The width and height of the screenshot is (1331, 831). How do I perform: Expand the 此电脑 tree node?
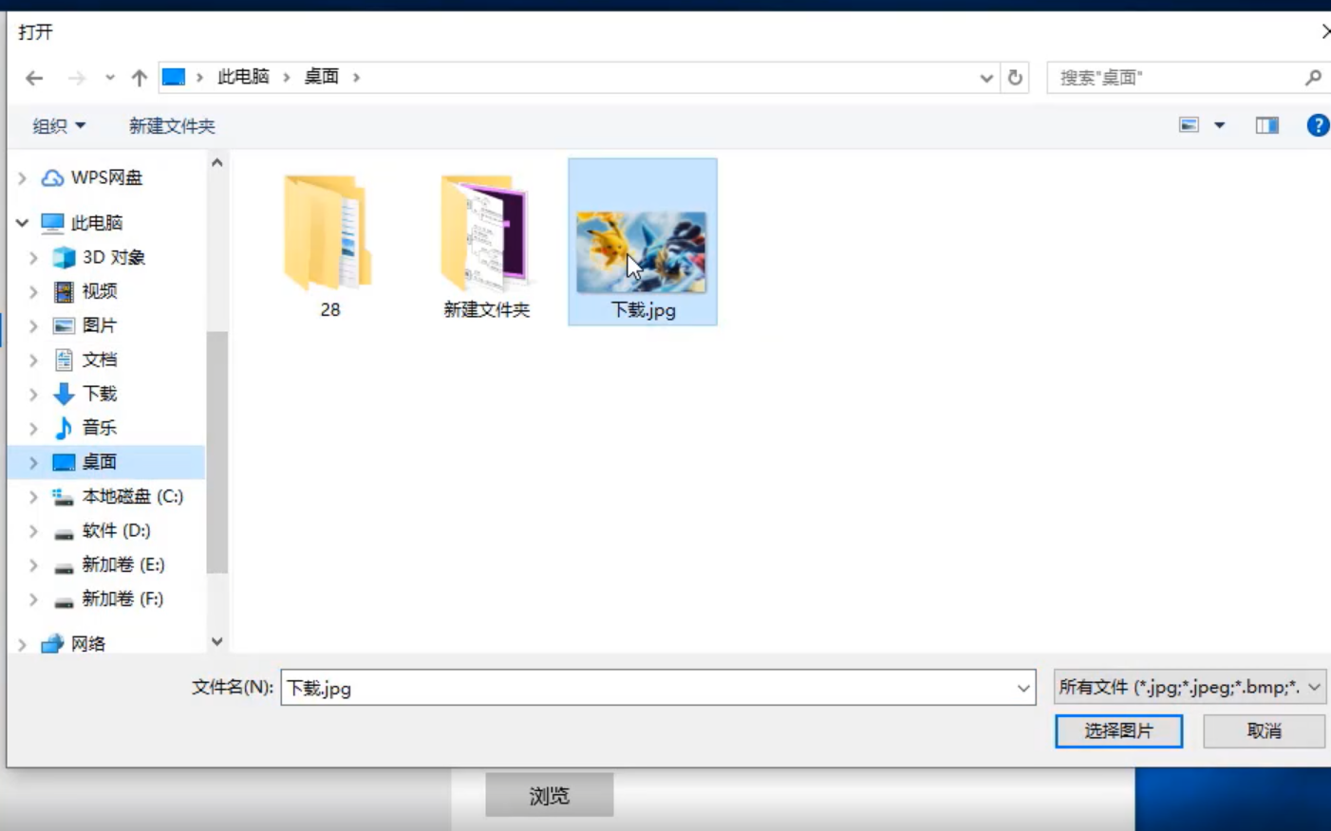click(x=21, y=222)
